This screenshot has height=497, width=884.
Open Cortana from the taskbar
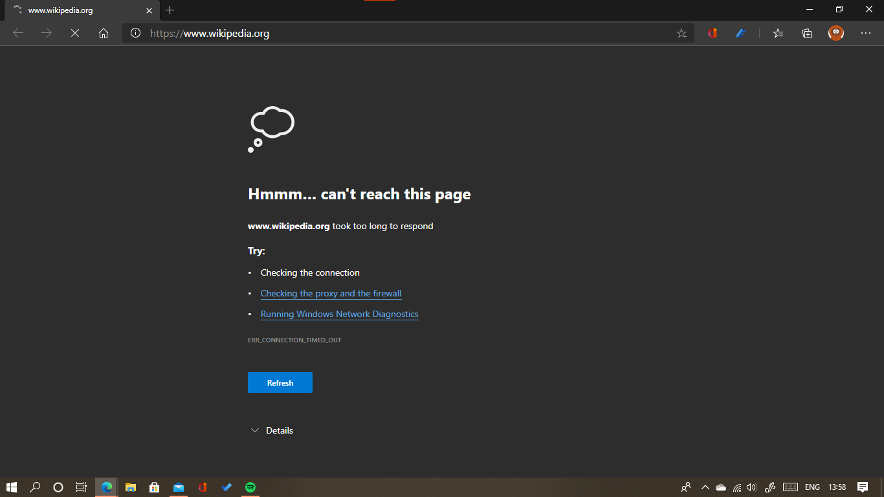click(58, 487)
